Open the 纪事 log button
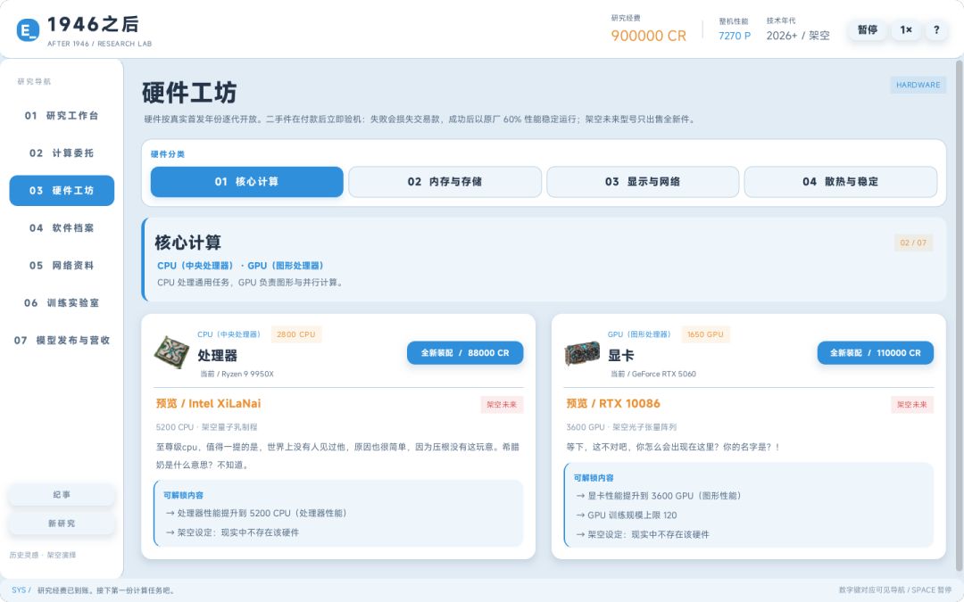 pyautogui.click(x=62, y=494)
